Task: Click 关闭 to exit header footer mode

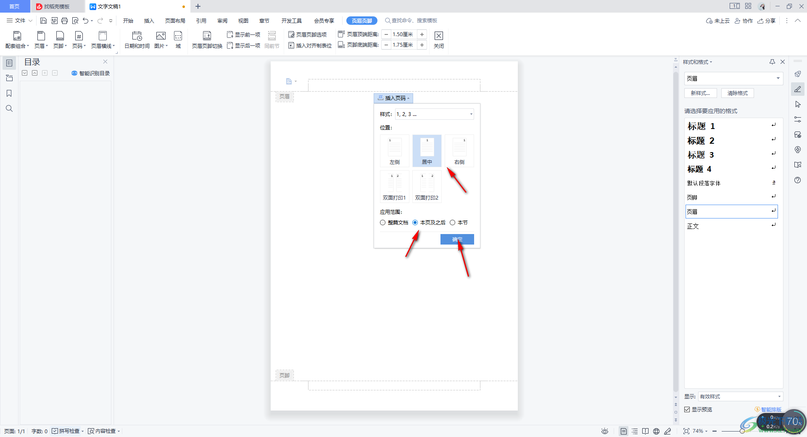Action: pos(439,40)
